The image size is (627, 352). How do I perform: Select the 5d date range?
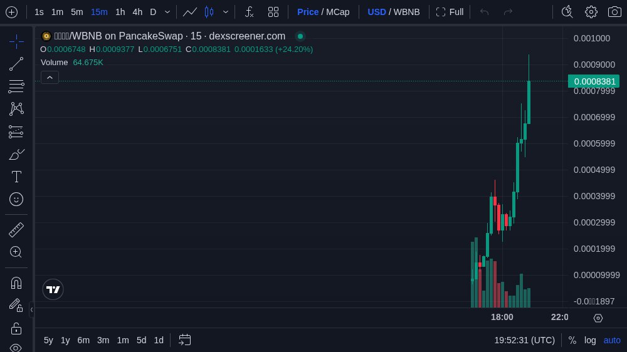click(141, 340)
